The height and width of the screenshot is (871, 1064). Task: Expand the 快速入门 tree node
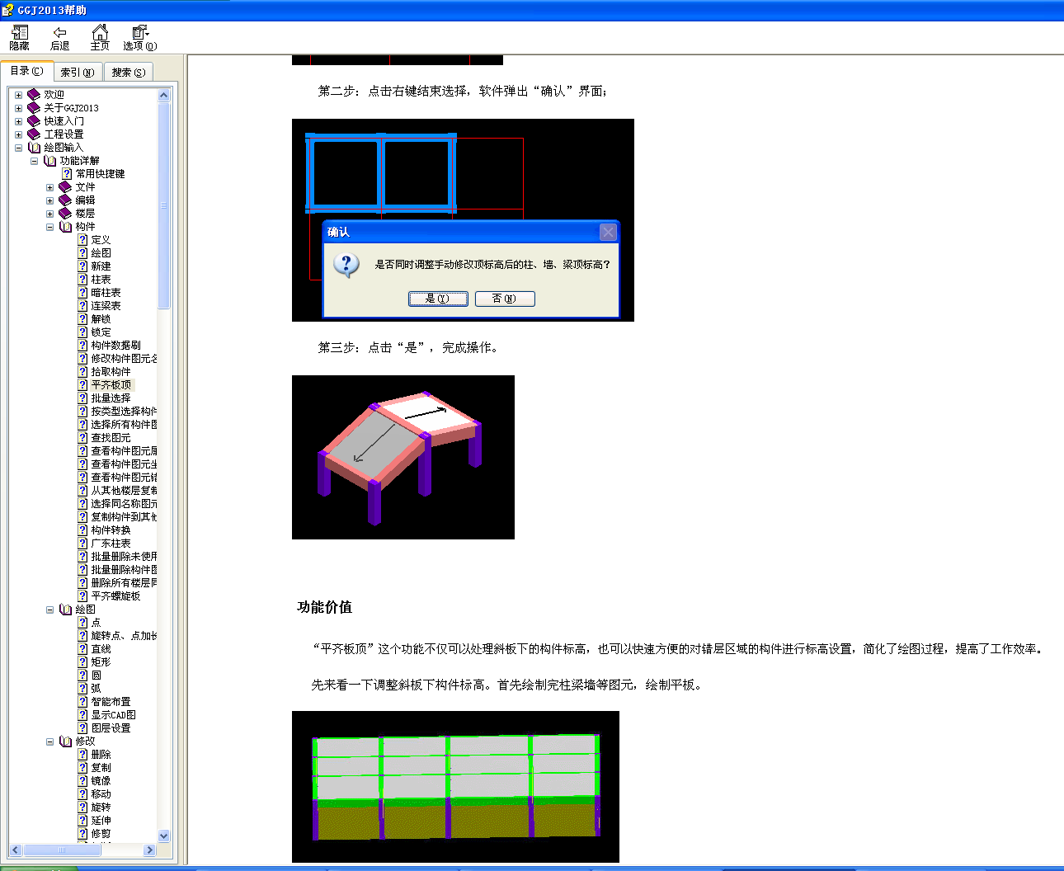(18, 121)
